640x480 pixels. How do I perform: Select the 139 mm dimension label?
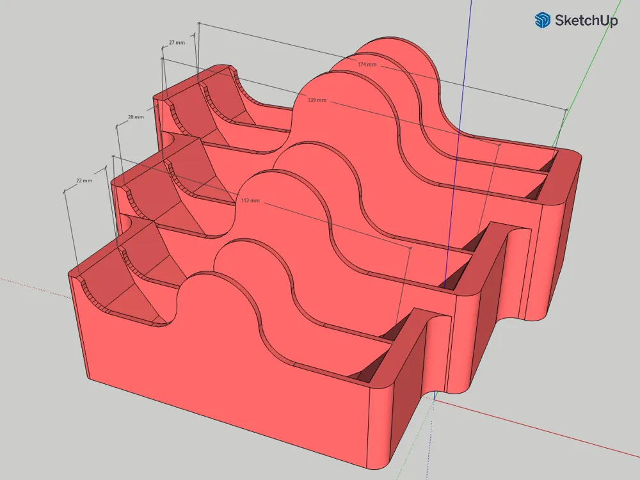click(x=317, y=100)
